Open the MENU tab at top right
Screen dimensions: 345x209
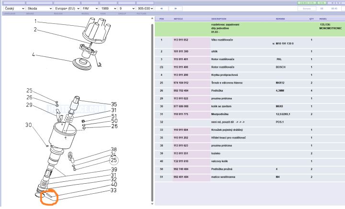tap(337, 3)
